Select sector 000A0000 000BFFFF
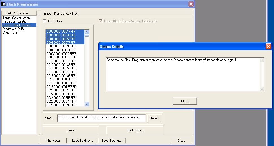 click(x=65, y=50)
